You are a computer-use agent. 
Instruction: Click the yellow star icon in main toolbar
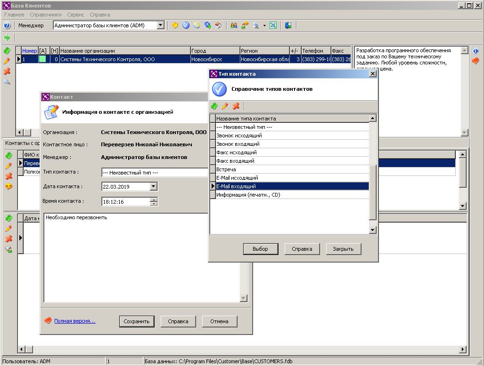pyautogui.click(x=175, y=25)
